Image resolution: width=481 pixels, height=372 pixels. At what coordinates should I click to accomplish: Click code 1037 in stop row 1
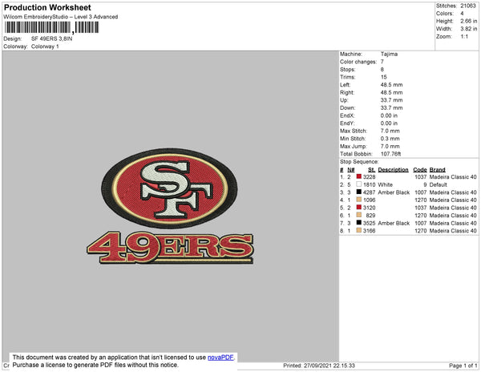pyautogui.click(x=421, y=177)
